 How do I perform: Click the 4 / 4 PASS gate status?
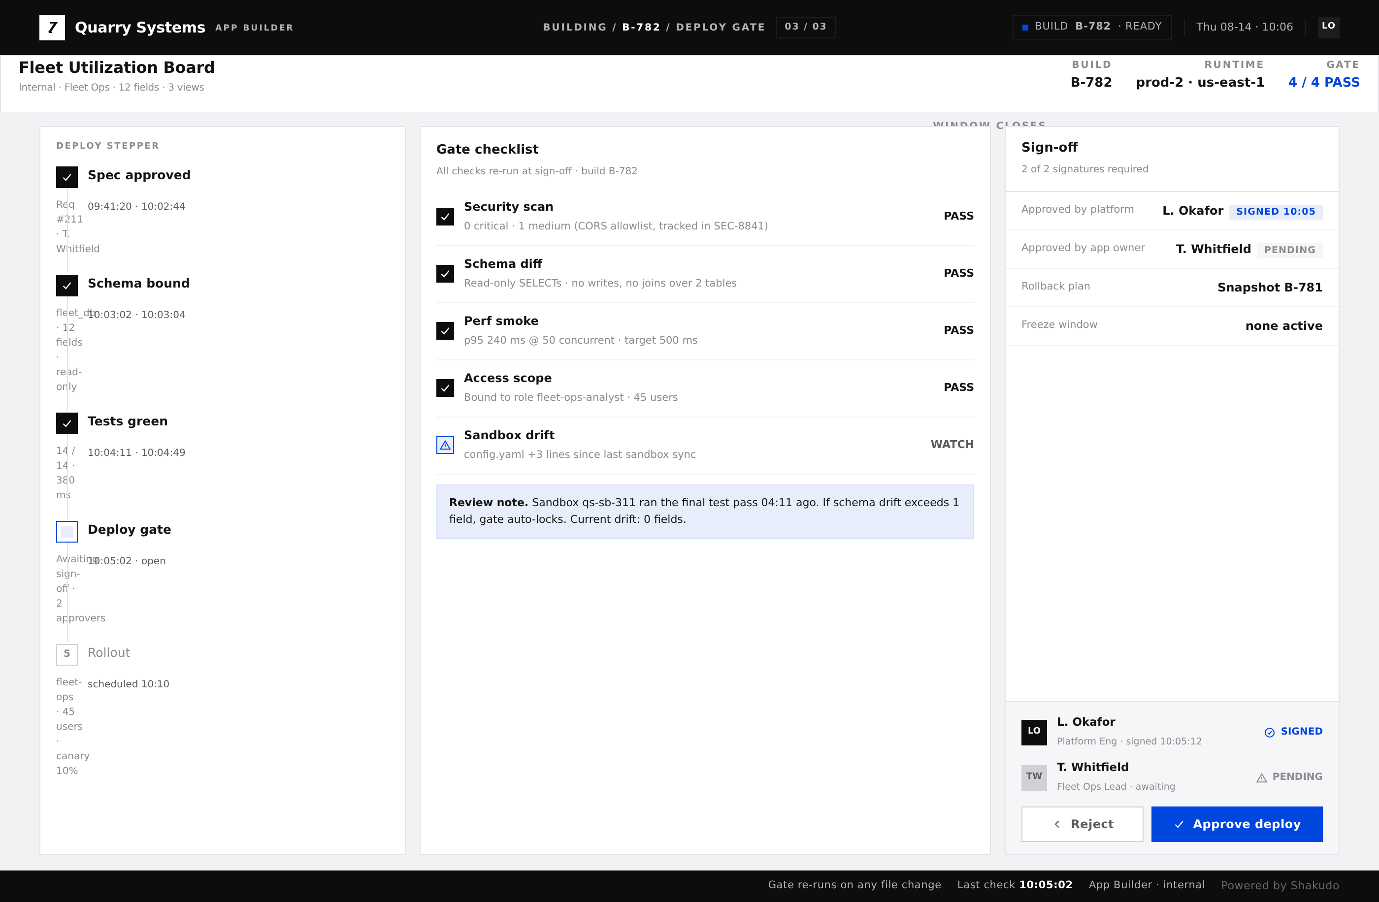[x=1323, y=82]
